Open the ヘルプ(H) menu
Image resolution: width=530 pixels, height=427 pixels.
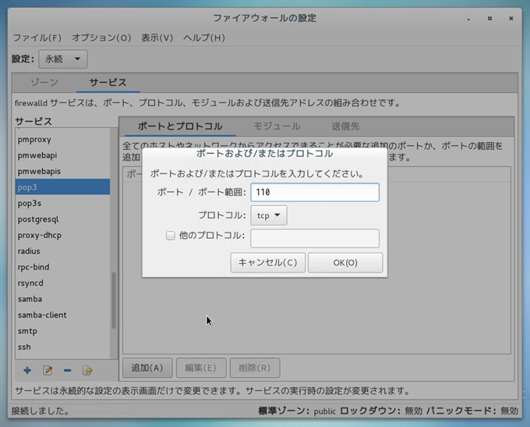point(204,37)
